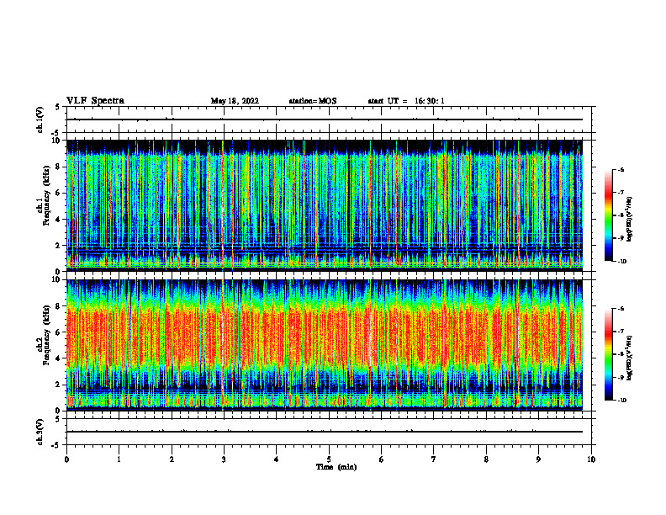Screen dimensions: 666x515
Task: Click time-axis tick label "5"
Action: (329, 459)
